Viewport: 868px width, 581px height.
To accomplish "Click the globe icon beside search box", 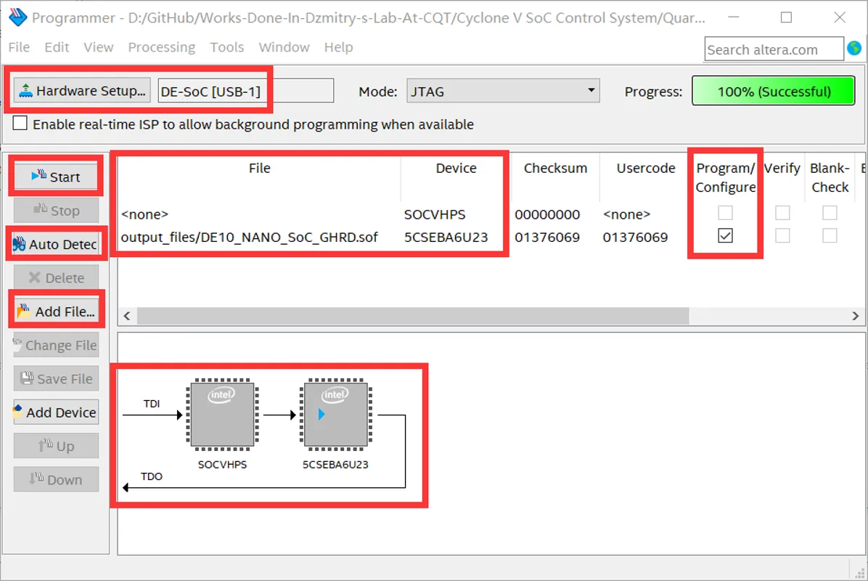I will tap(854, 49).
